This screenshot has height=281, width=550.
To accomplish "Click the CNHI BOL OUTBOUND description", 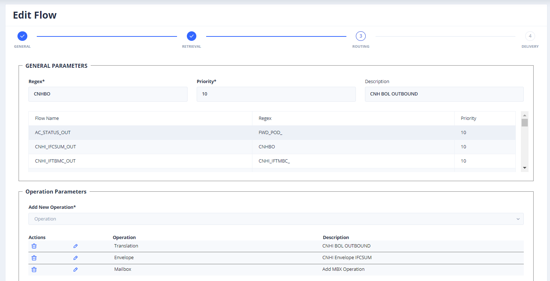I will coord(346,246).
